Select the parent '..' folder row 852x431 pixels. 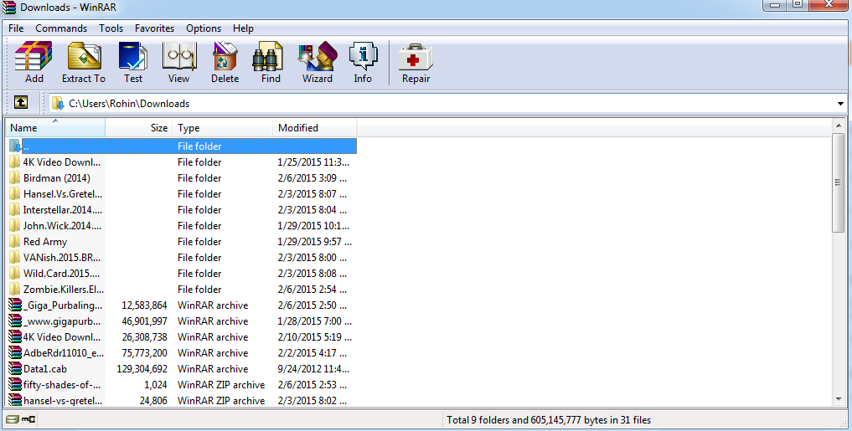point(182,146)
